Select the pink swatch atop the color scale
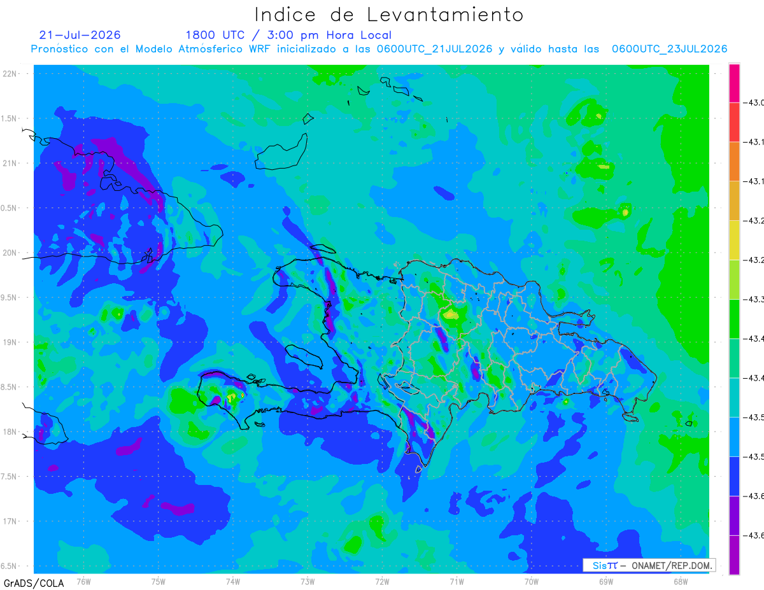Viewport: 764px width, 590px height. [x=734, y=83]
